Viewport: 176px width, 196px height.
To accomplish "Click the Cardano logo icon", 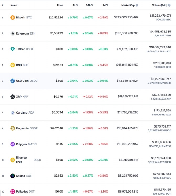I will point(13,112).
